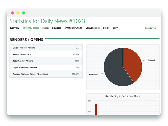Open the Spam Complaints tab

coord(73,28)
